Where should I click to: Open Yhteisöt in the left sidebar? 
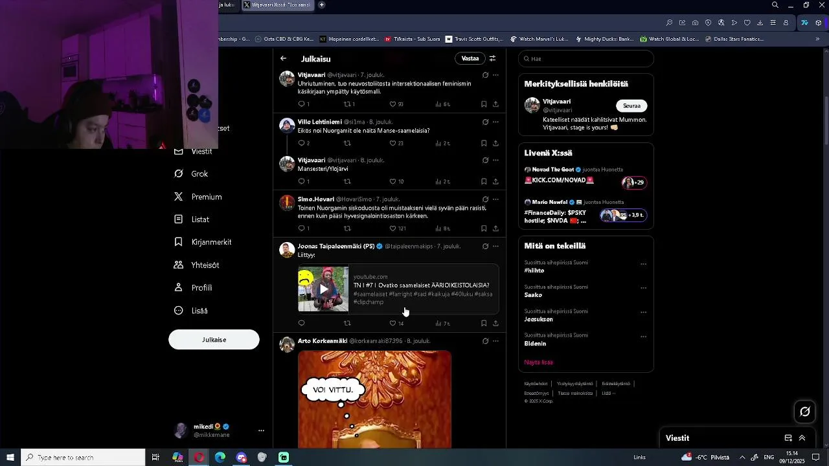click(196, 265)
